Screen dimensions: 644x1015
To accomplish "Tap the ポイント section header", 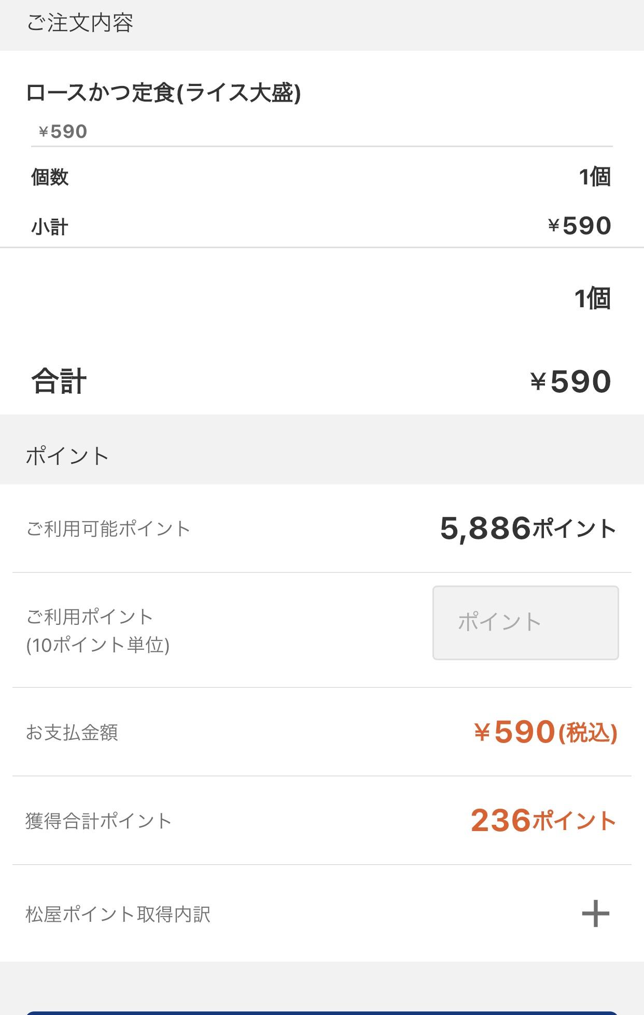I will click(x=67, y=456).
